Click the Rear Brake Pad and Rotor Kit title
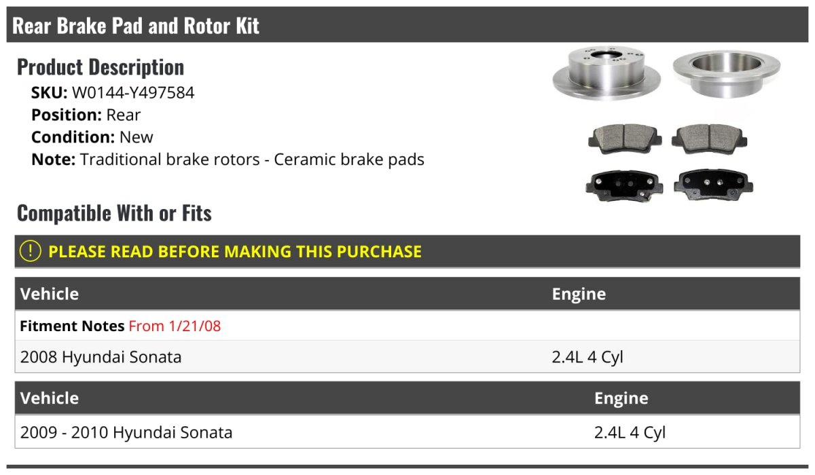Screen dimensions: 815x475 tap(136, 26)
